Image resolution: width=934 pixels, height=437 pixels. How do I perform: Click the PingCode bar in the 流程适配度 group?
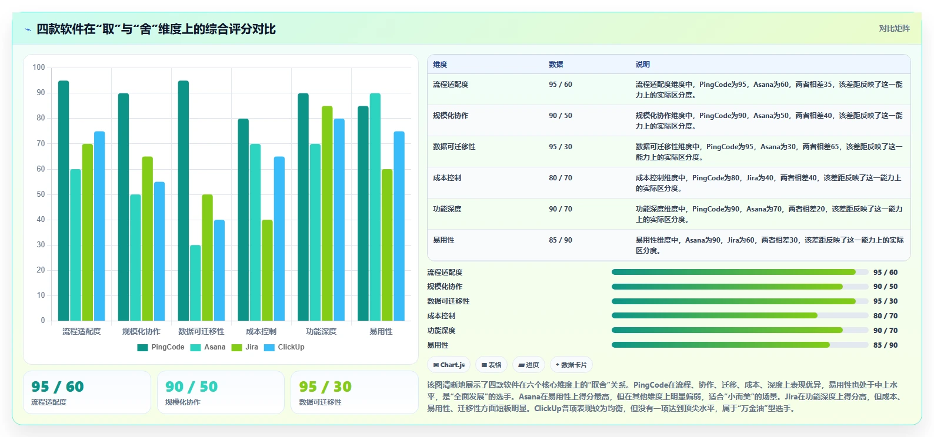[64, 201]
